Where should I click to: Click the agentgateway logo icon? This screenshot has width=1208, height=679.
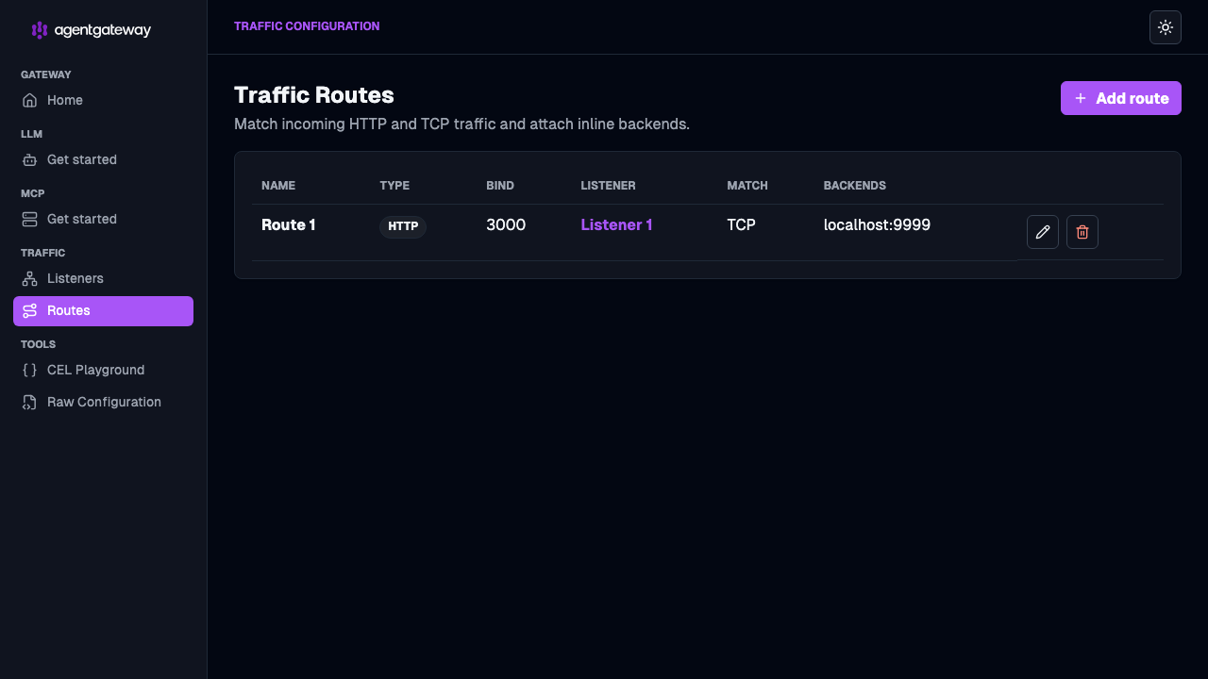coord(40,30)
